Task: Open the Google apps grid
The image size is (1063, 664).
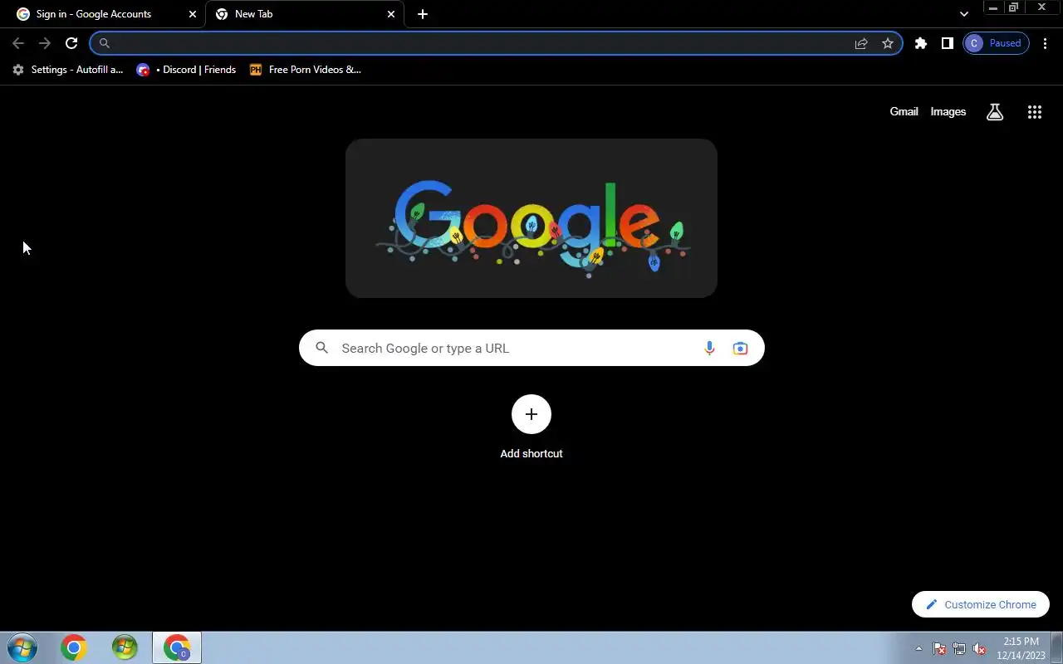Action: 1035,112
